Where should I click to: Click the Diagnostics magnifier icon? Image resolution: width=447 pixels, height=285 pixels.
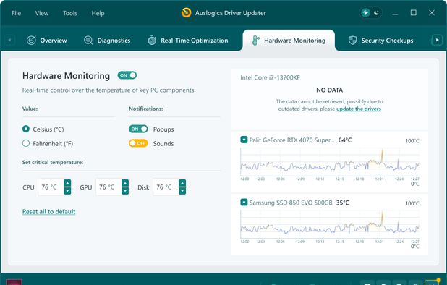pos(88,41)
